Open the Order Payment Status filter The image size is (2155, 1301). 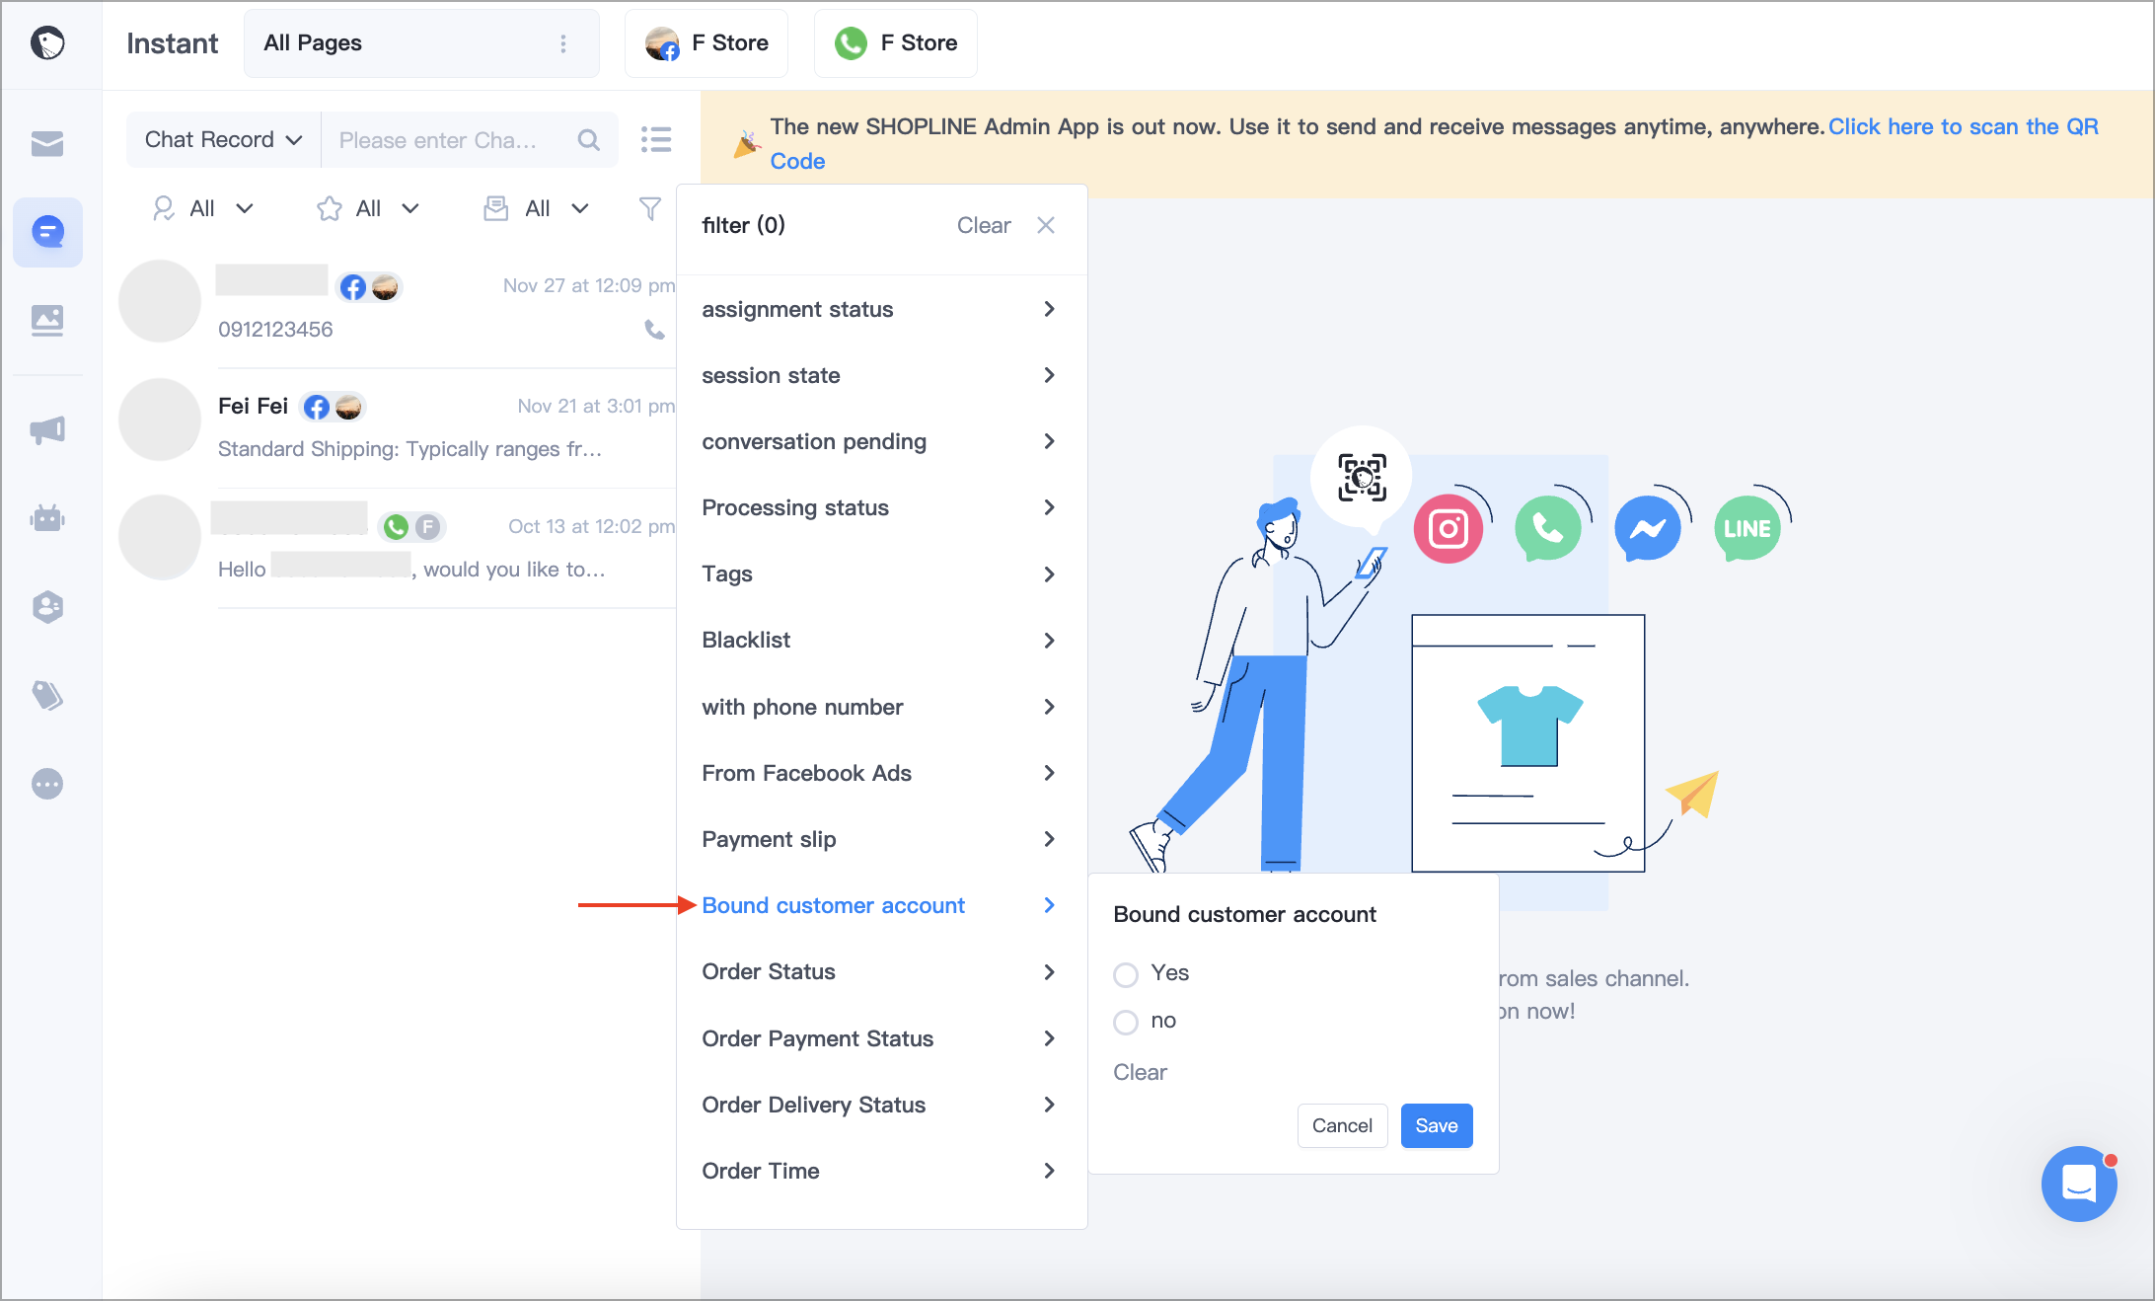[880, 1039]
